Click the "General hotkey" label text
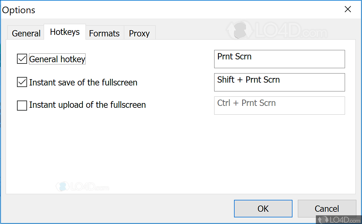The height and width of the screenshot is (224, 362). 57,59
